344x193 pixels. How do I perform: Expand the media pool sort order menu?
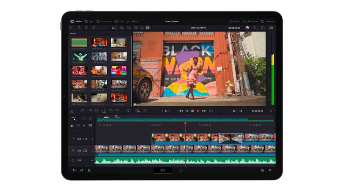click(129, 28)
